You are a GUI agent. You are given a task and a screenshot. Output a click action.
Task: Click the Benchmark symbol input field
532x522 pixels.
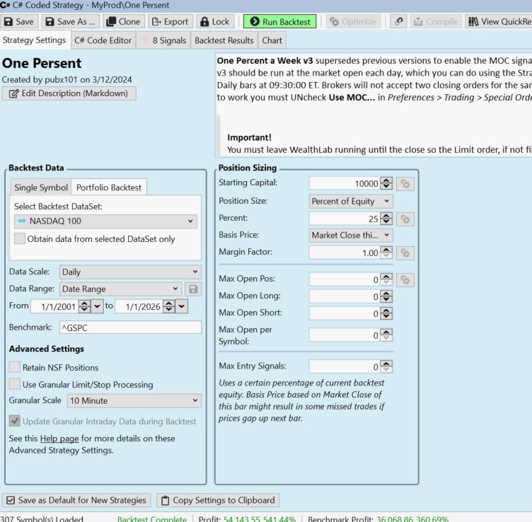(130, 327)
